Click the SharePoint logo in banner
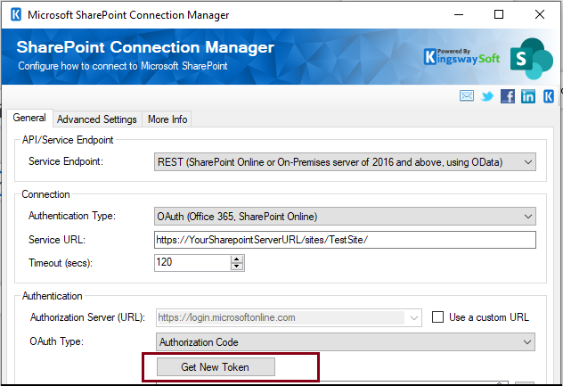This screenshot has width=563, height=386. click(x=532, y=59)
